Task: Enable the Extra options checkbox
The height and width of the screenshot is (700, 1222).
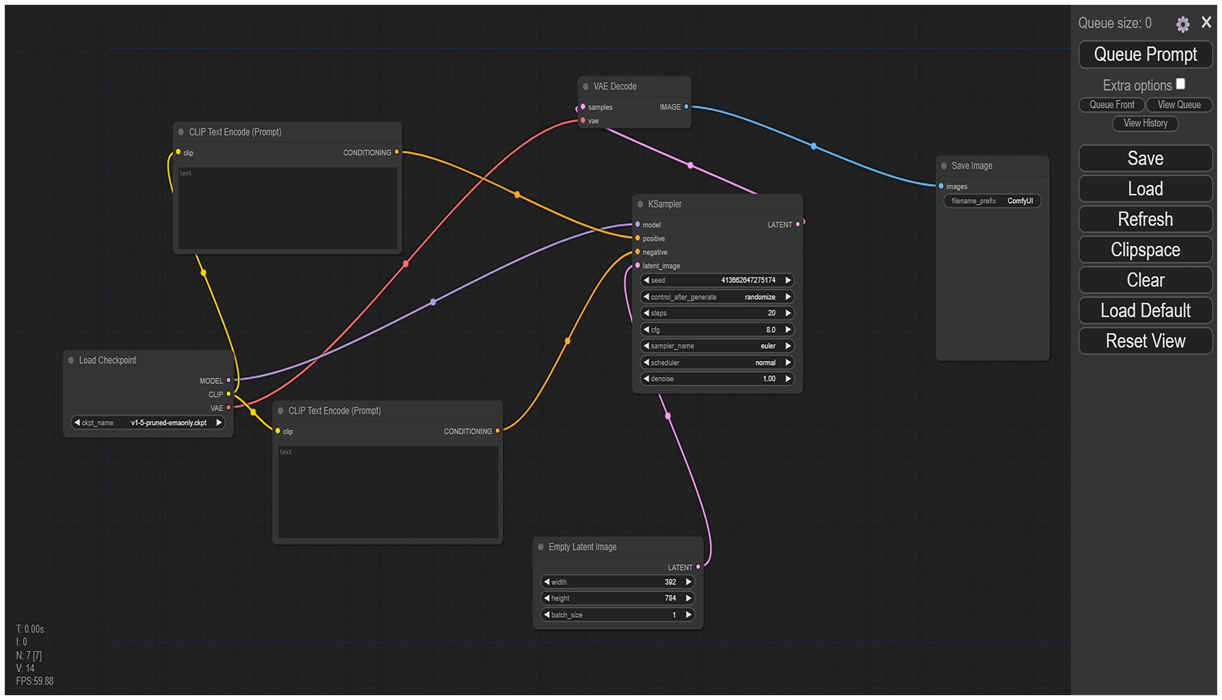Action: (x=1180, y=84)
